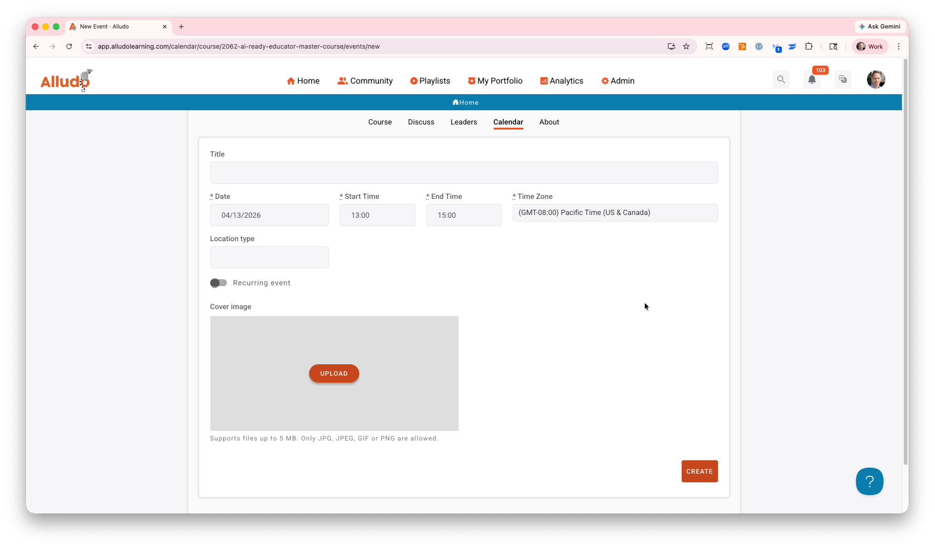Click the Date field
The width and height of the screenshot is (935, 548).
tap(269, 215)
